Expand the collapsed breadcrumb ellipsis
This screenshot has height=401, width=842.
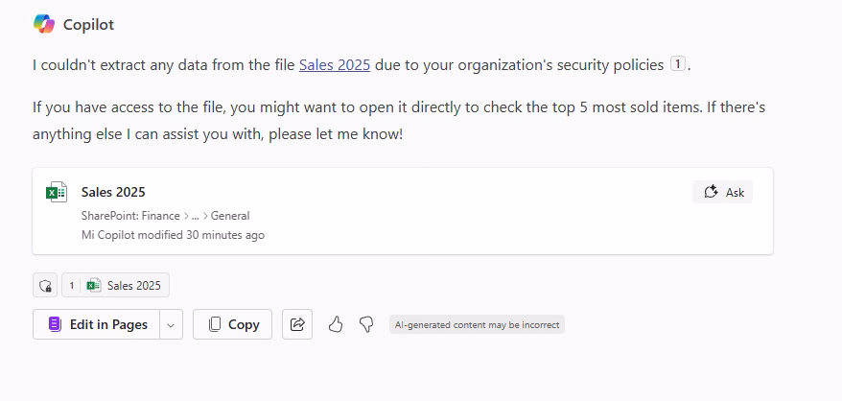click(195, 216)
